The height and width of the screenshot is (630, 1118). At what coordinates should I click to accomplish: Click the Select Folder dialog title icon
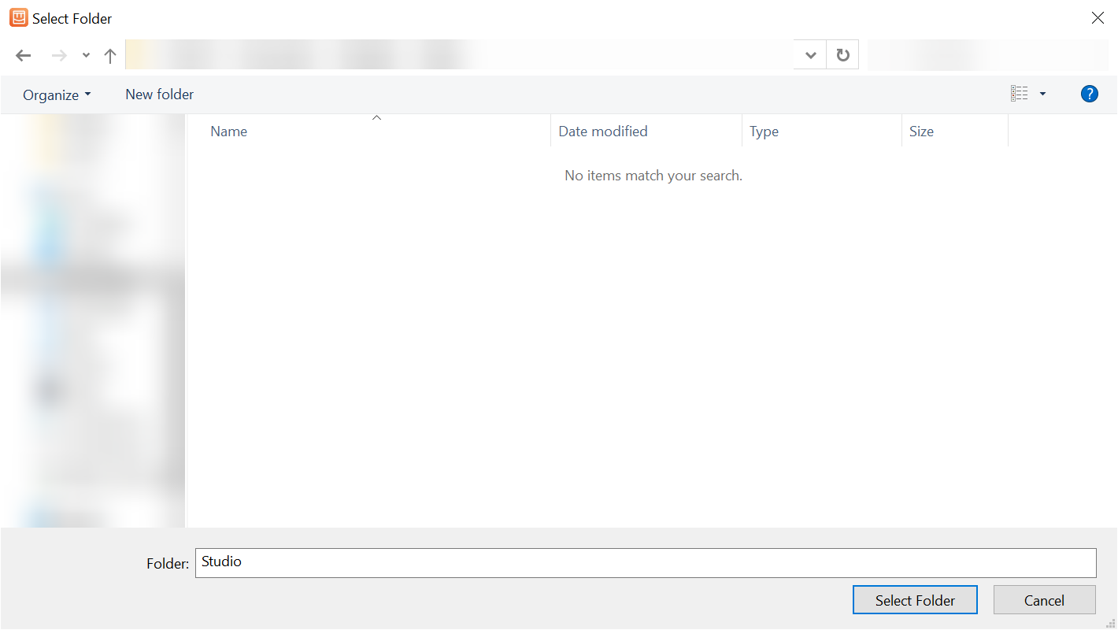[17, 17]
